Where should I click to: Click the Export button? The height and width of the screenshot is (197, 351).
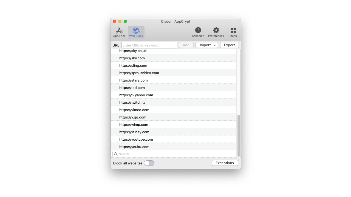point(230,45)
